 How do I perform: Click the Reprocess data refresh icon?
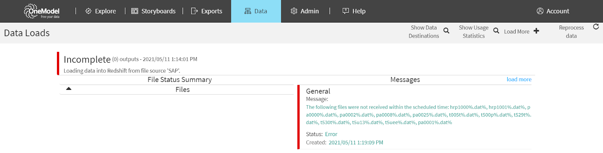(x=596, y=27)
